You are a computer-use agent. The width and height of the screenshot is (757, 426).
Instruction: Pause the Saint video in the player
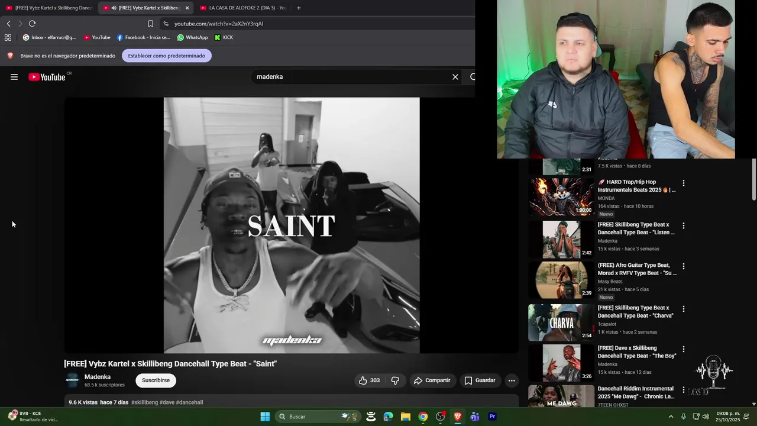coord(292,225)
